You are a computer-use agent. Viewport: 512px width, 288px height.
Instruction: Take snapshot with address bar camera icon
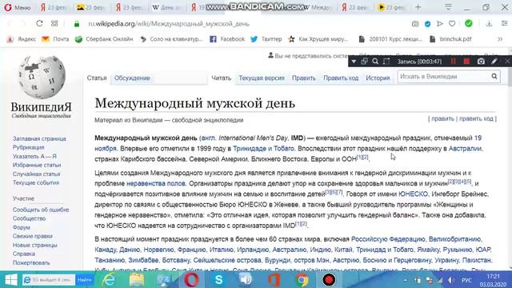(415, 24)
